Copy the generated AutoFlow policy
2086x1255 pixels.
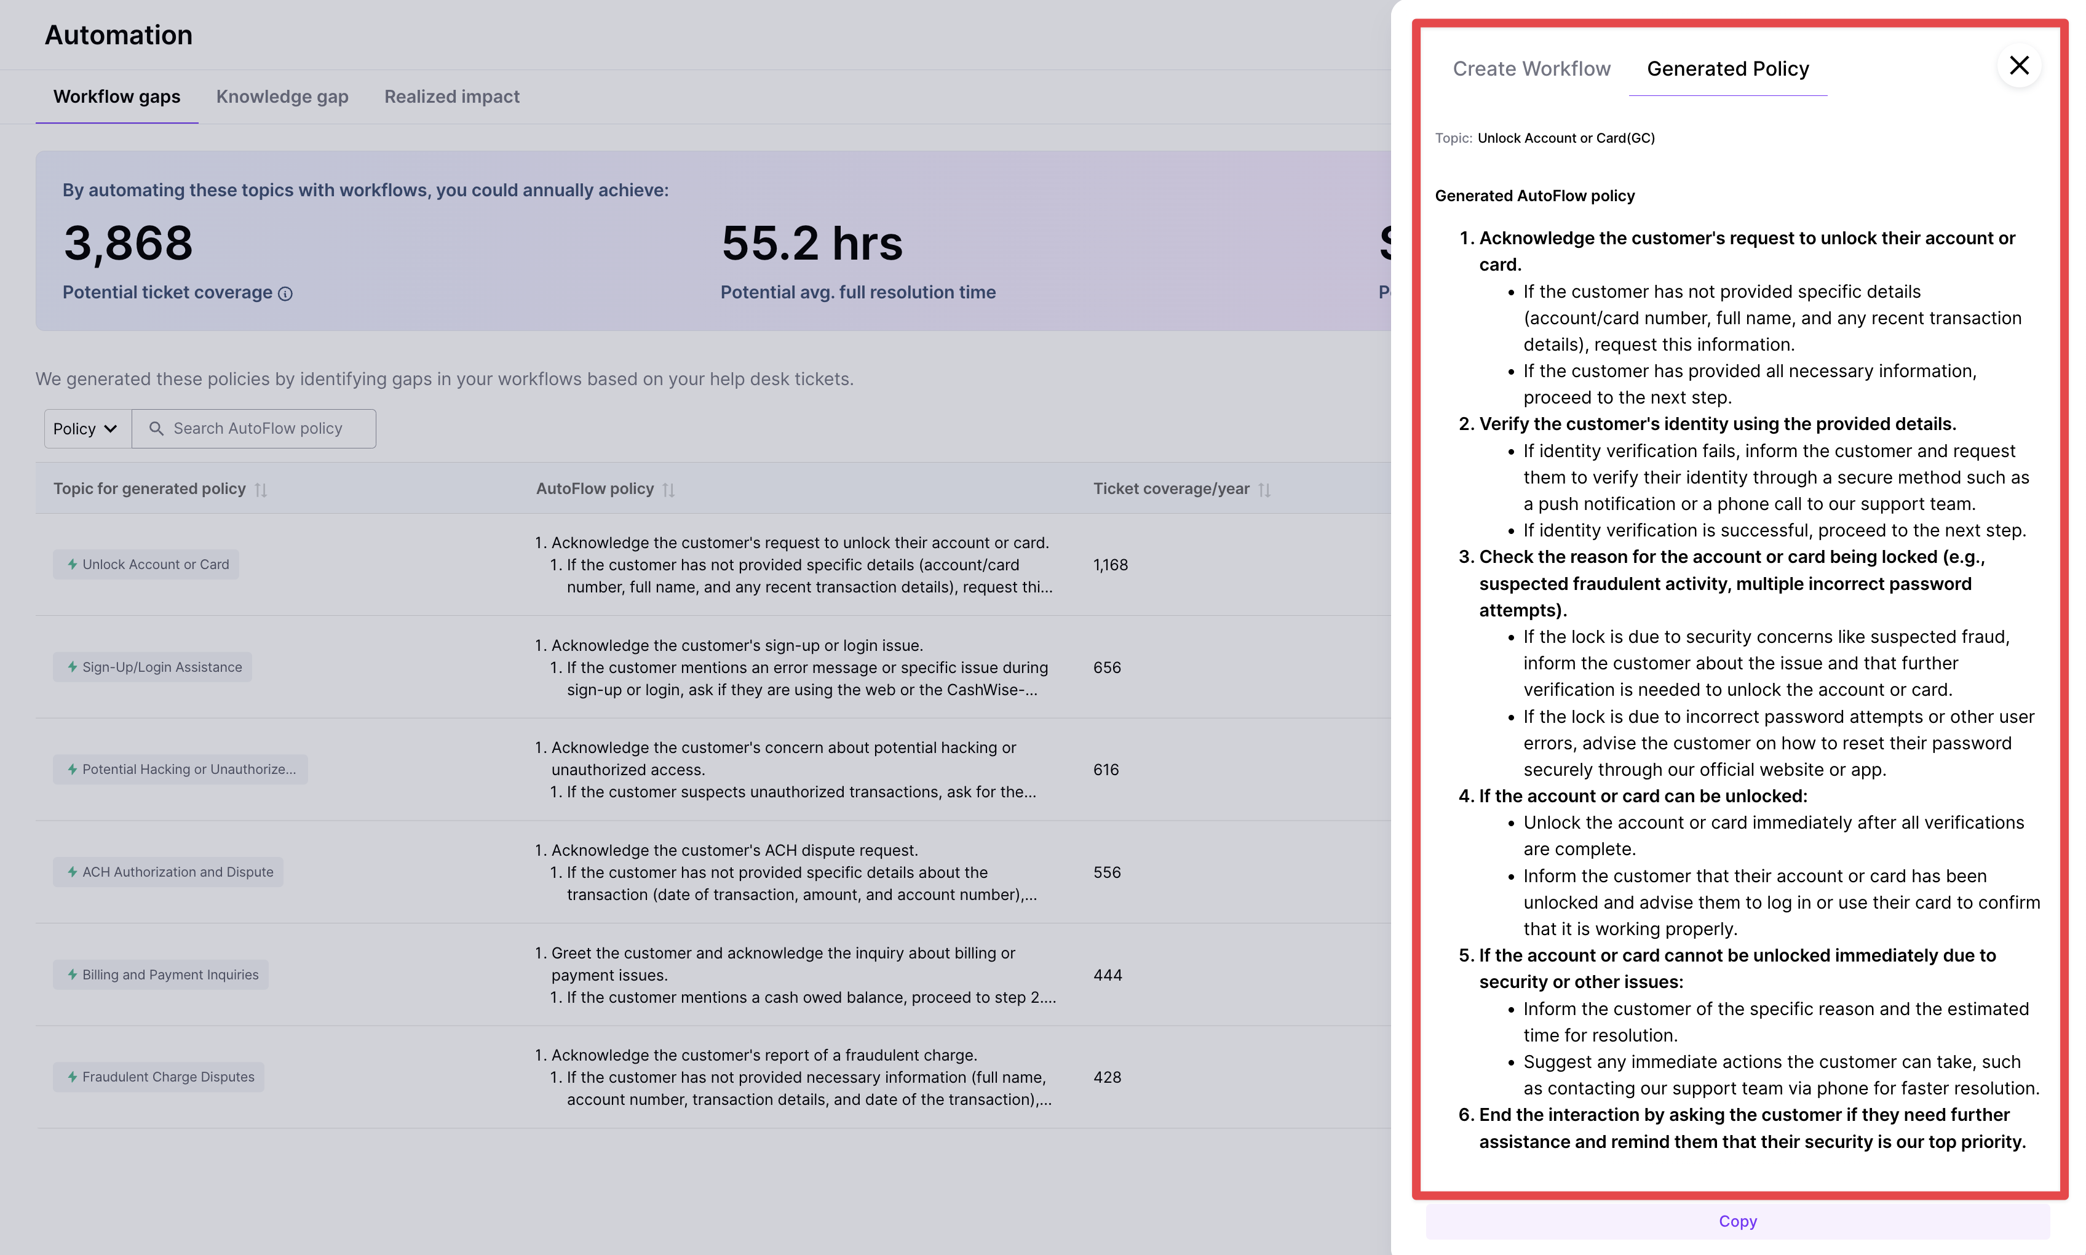click(1738, 1221)
